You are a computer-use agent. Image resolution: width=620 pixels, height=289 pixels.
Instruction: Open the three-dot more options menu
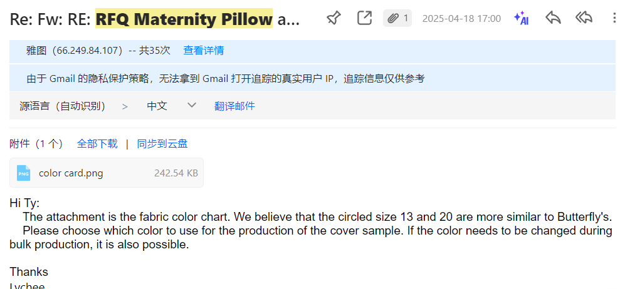pyautogui.click(x=614, y=18)
